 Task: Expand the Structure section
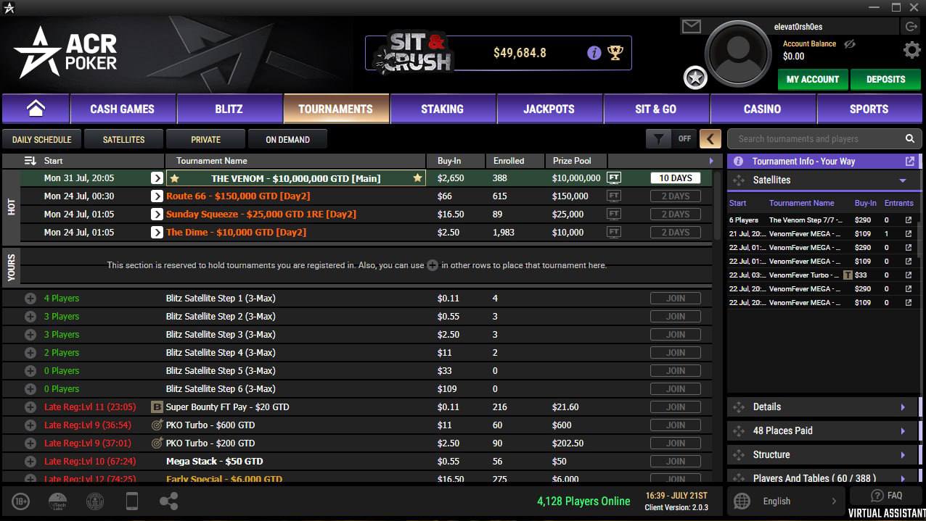[x=823, y=455]
